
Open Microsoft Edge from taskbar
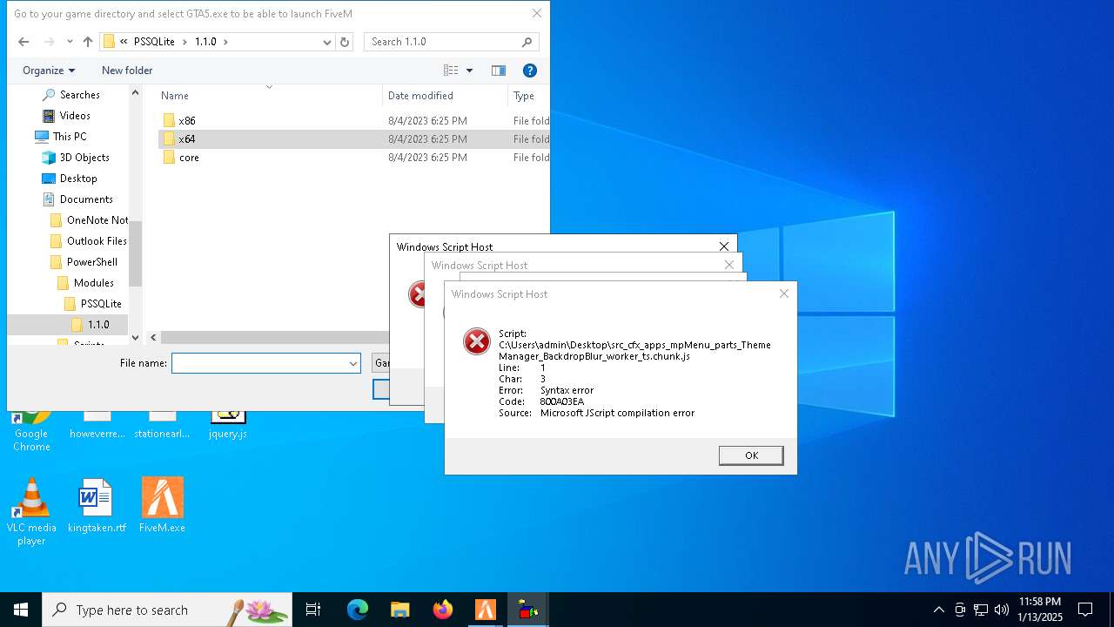tap(358, 610)
